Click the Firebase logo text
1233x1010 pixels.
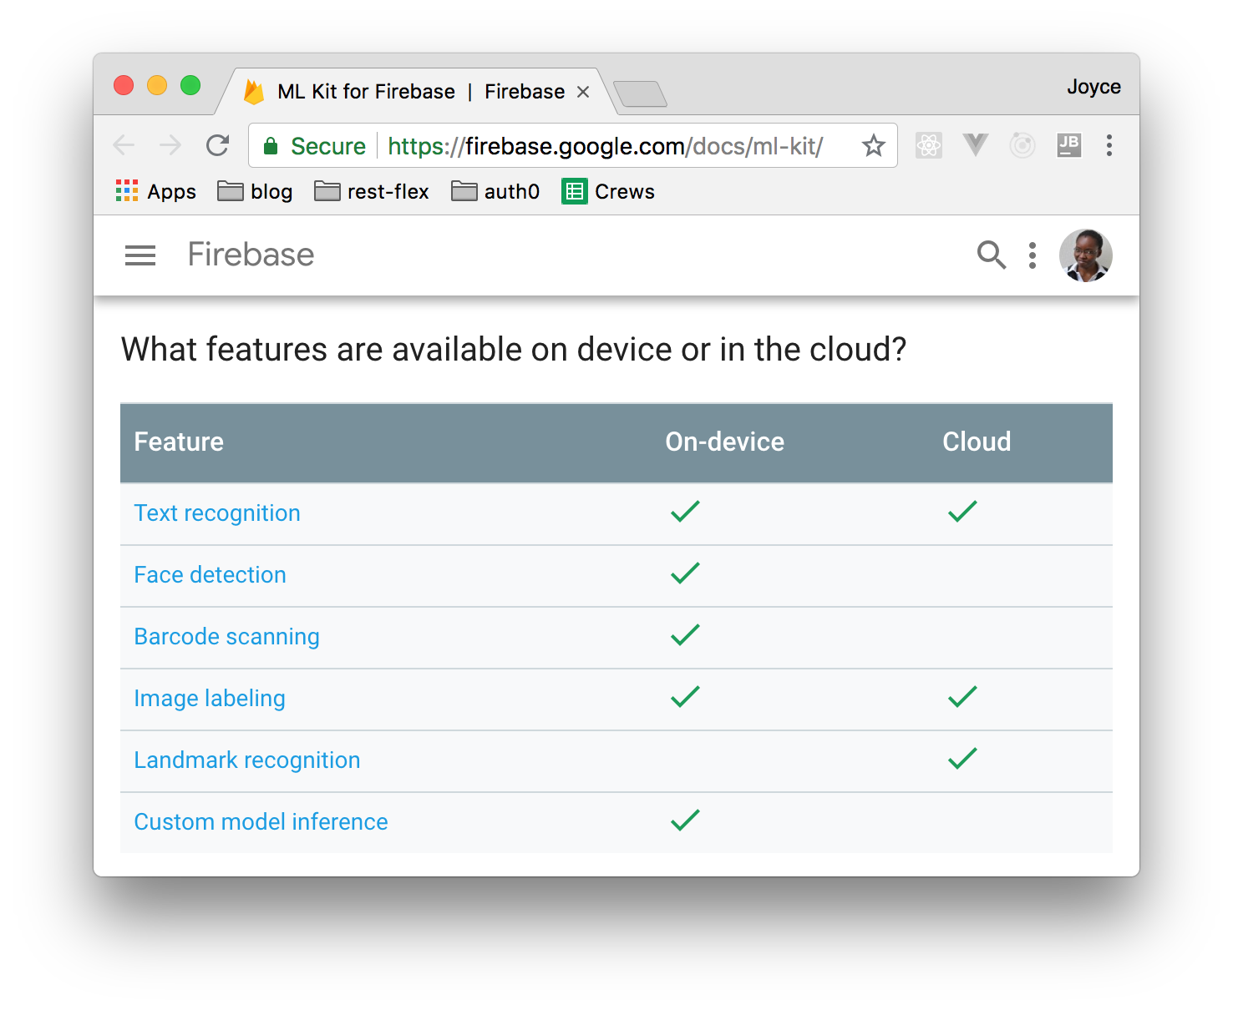251,255
